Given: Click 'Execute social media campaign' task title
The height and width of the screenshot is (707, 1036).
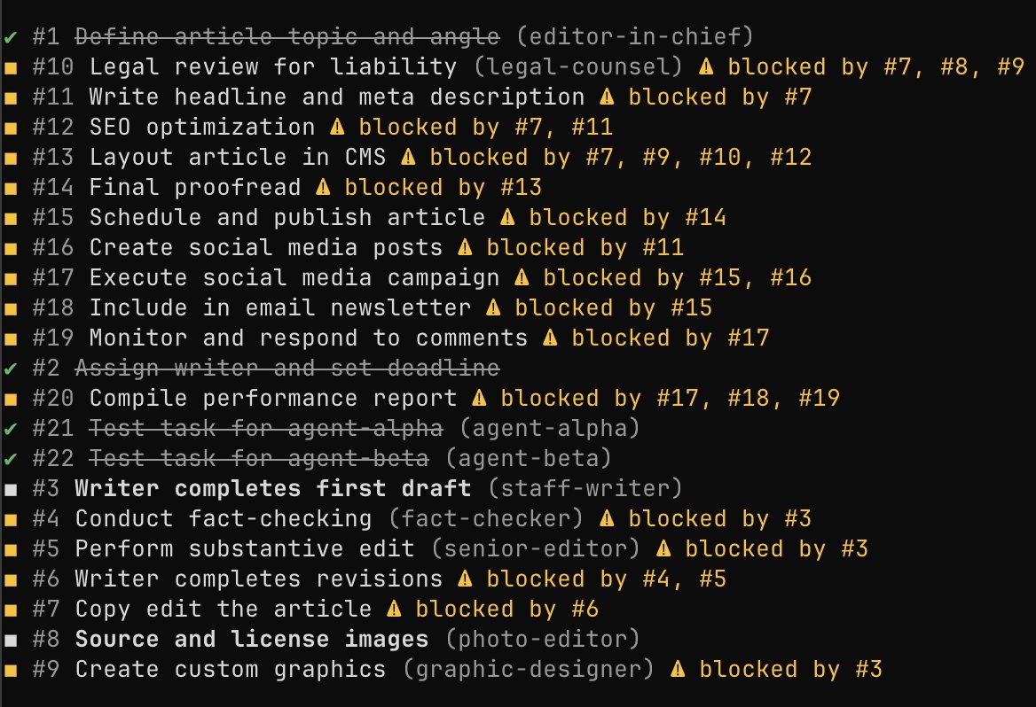Looking at the screenshot, I should tap(294, 277).
